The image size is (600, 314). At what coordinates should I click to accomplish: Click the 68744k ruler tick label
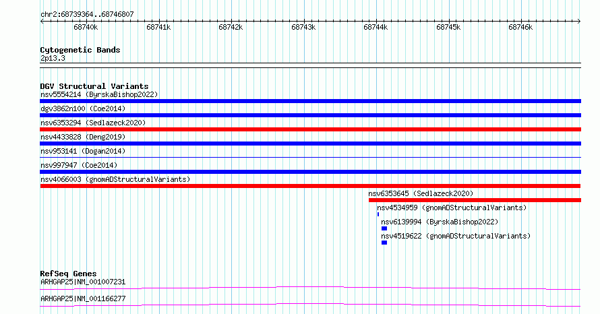tap(376, 28)
